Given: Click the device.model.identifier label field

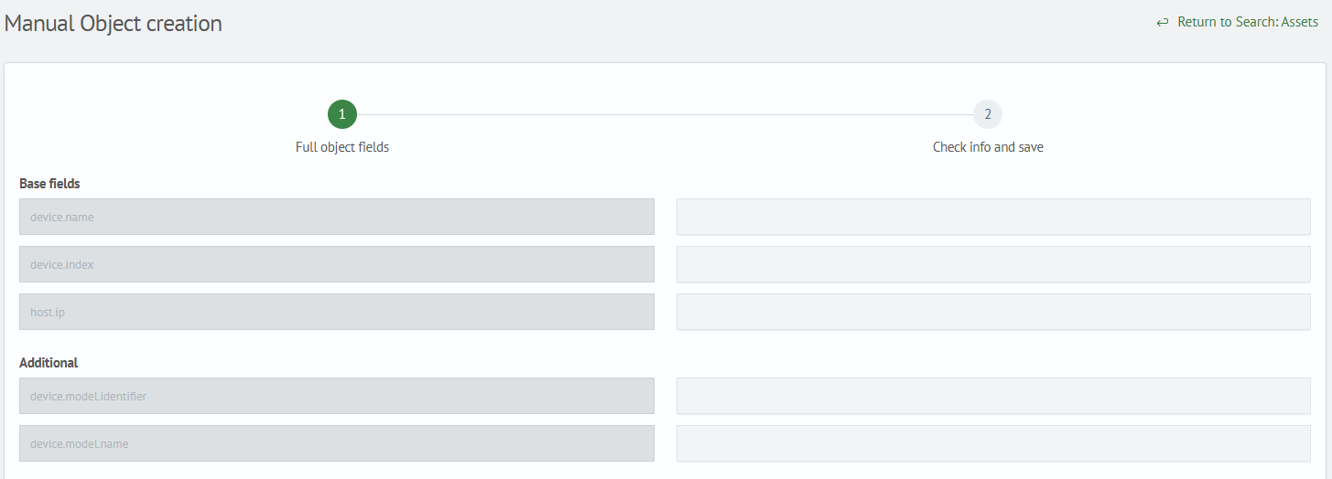Looking at the screenshot, I should click(337, 396).
